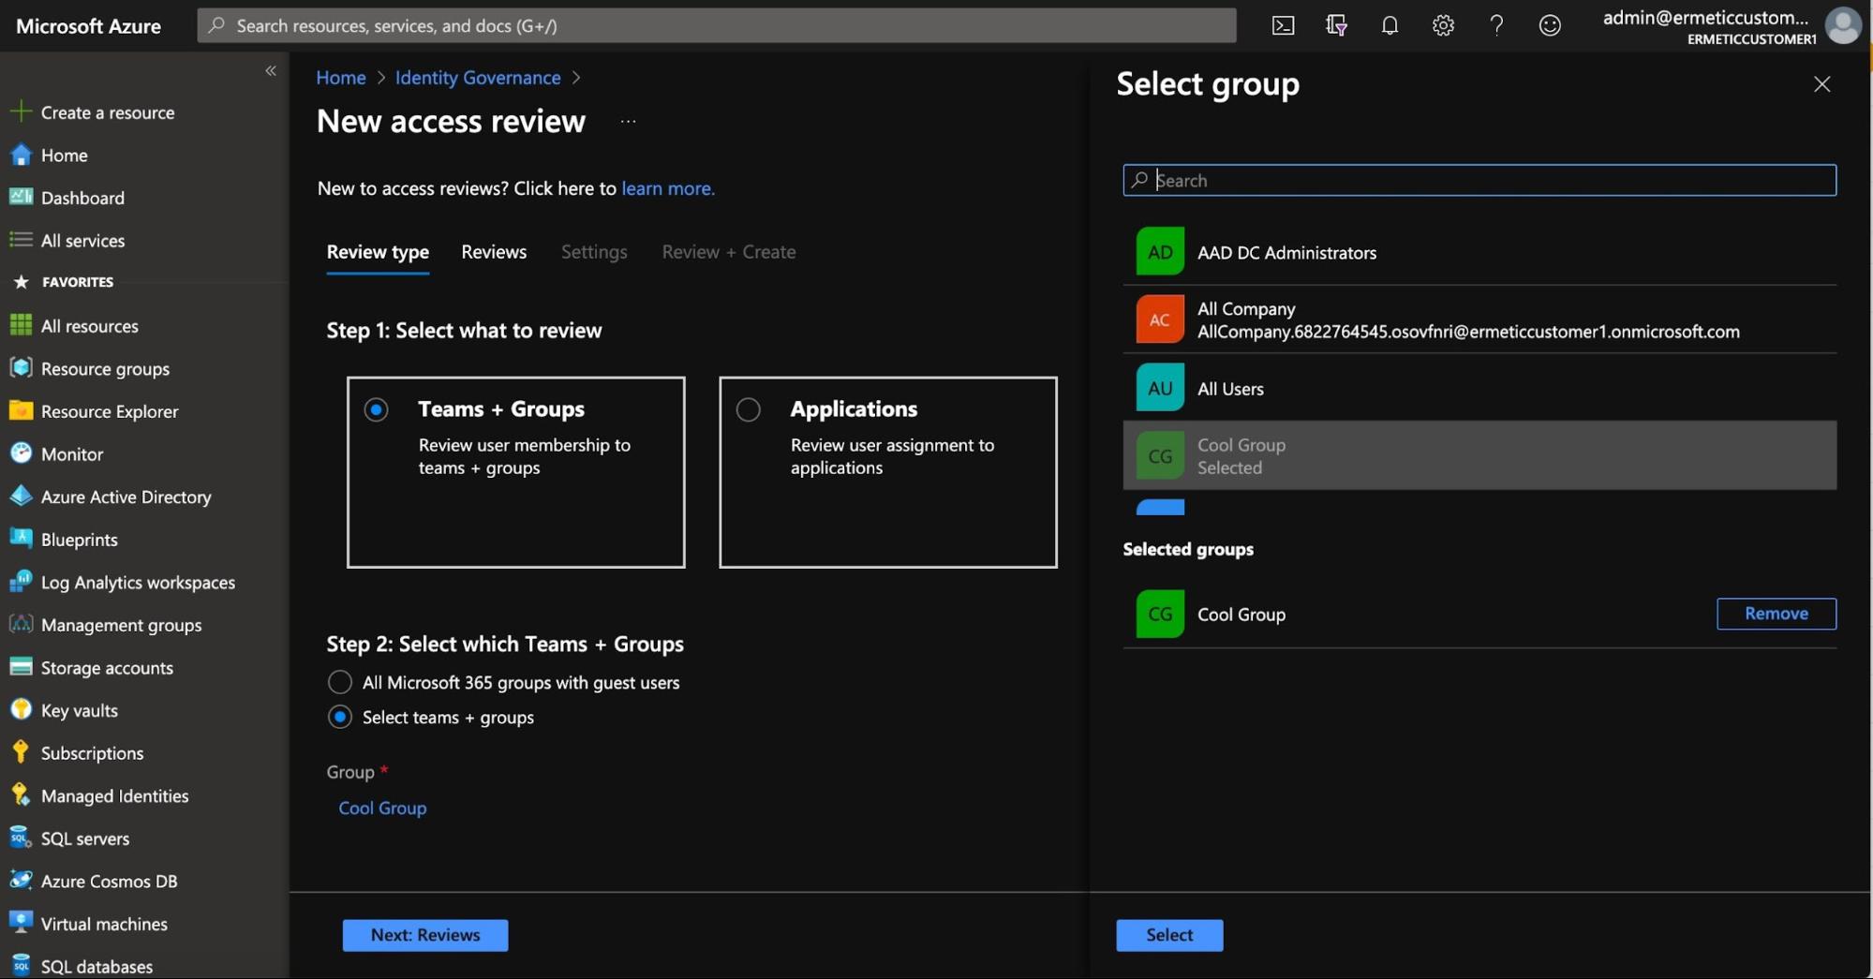Screen dimensions: 1873x979
Task: Click the admin account avatar
Action: (1843, 25)
